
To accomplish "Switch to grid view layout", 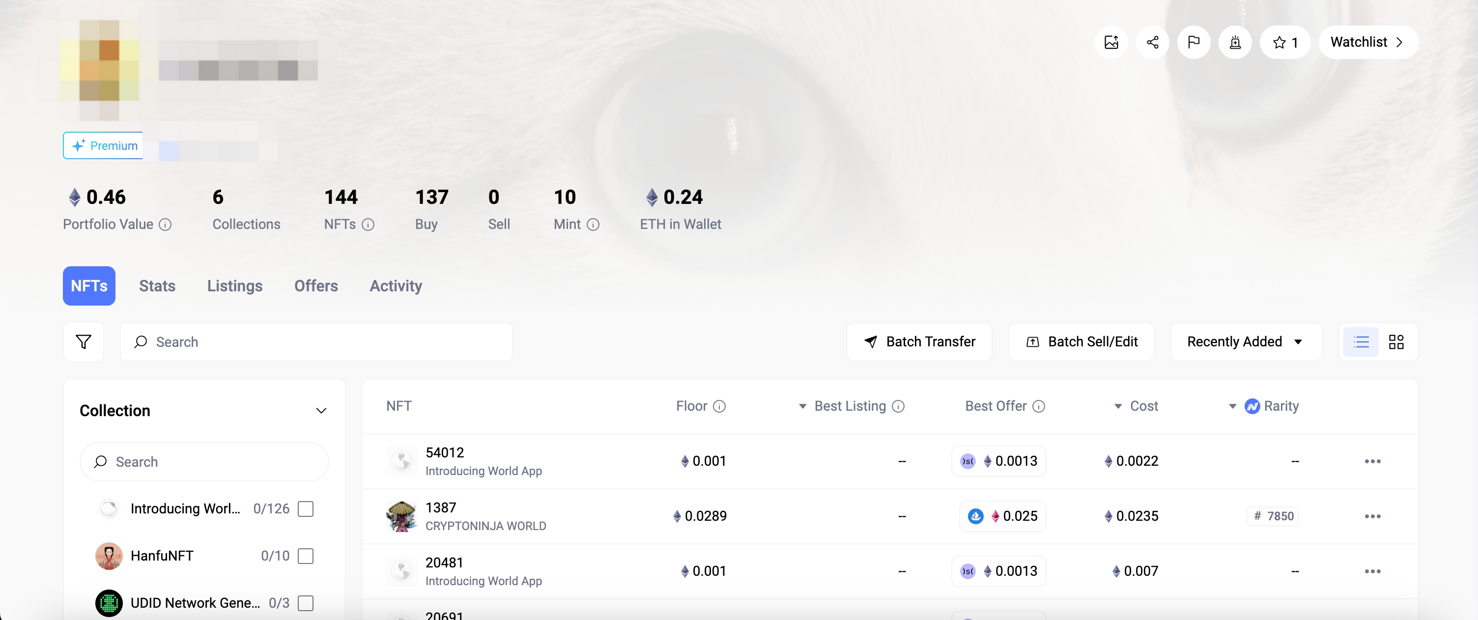I will pyautogui.click(x=1396, y=342).
